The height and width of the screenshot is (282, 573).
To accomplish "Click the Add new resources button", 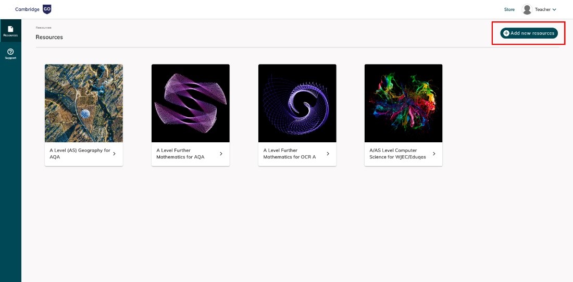I will (529, 33).
